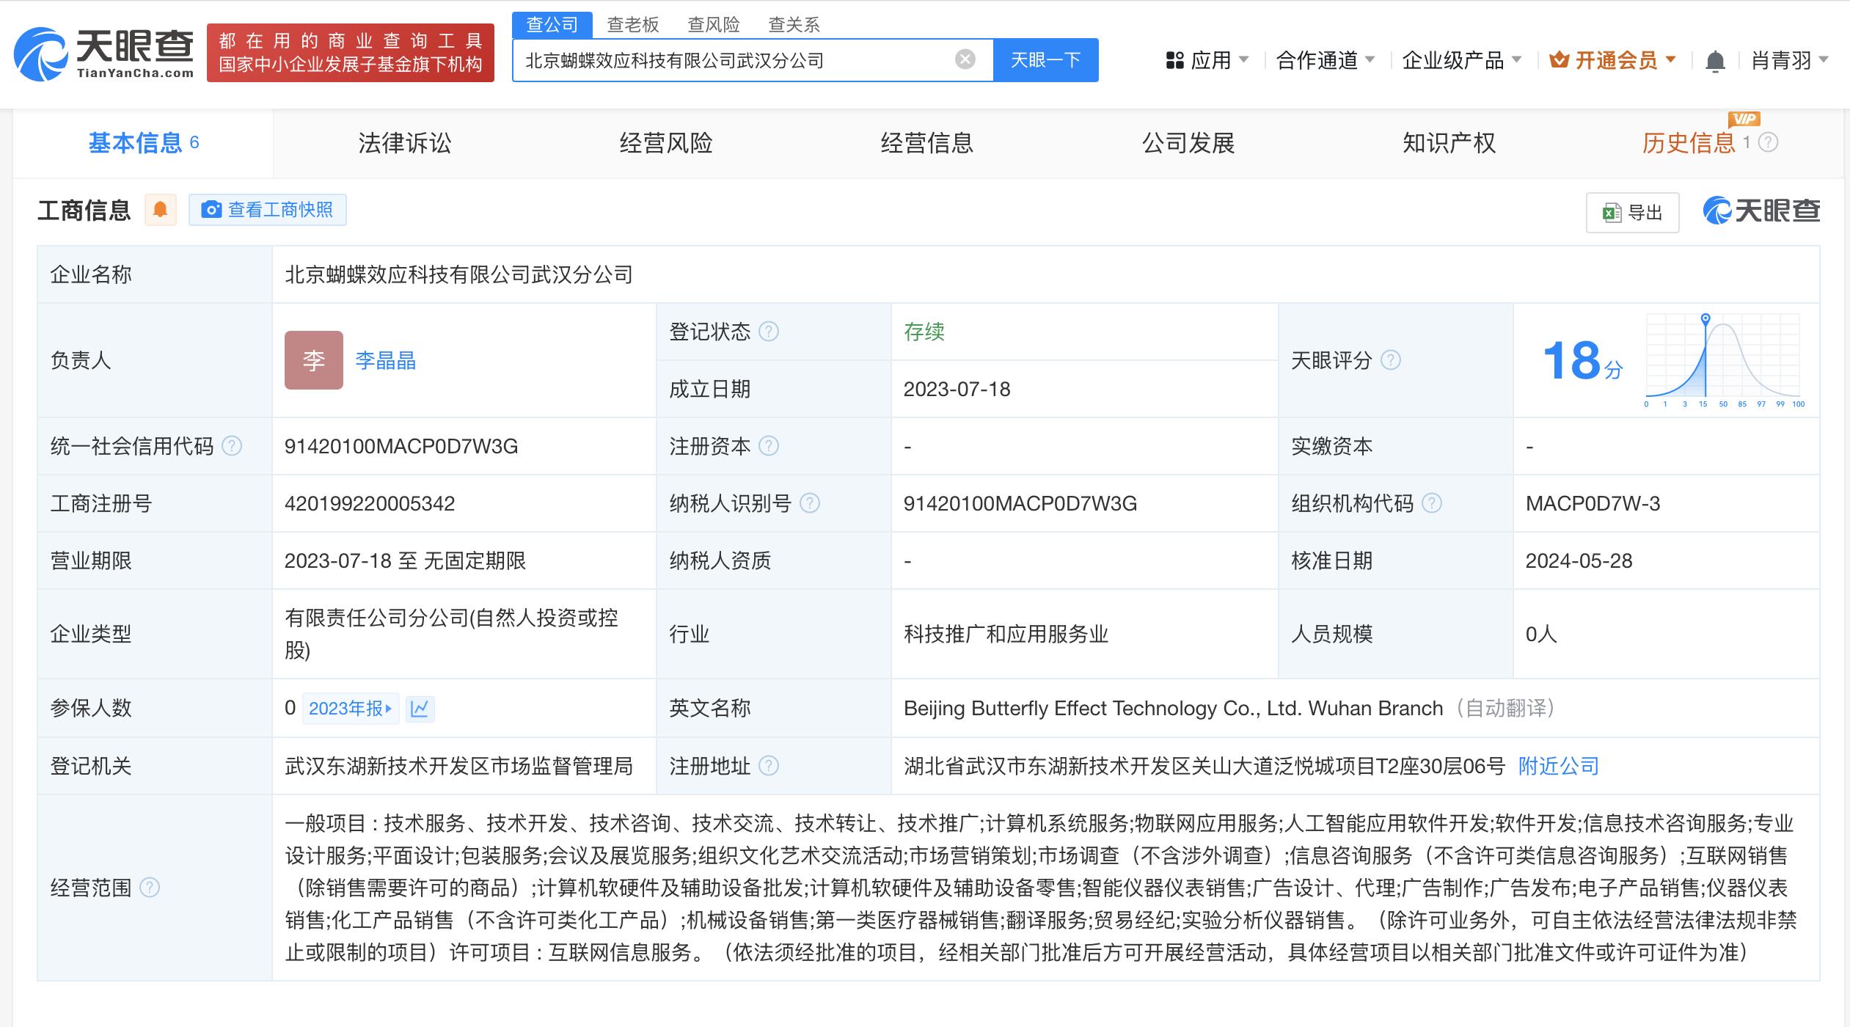Select the credit code 91420100MACP0D7W3G under 统一社会信用代码

(x=401, y=446)
